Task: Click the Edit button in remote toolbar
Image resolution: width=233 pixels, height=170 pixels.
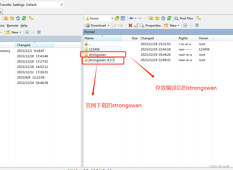Action: 118,26
